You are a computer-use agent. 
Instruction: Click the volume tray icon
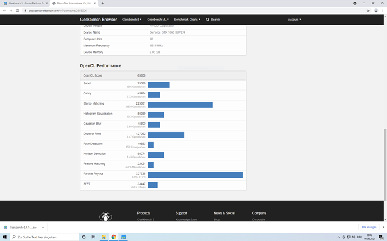(353, 237)
